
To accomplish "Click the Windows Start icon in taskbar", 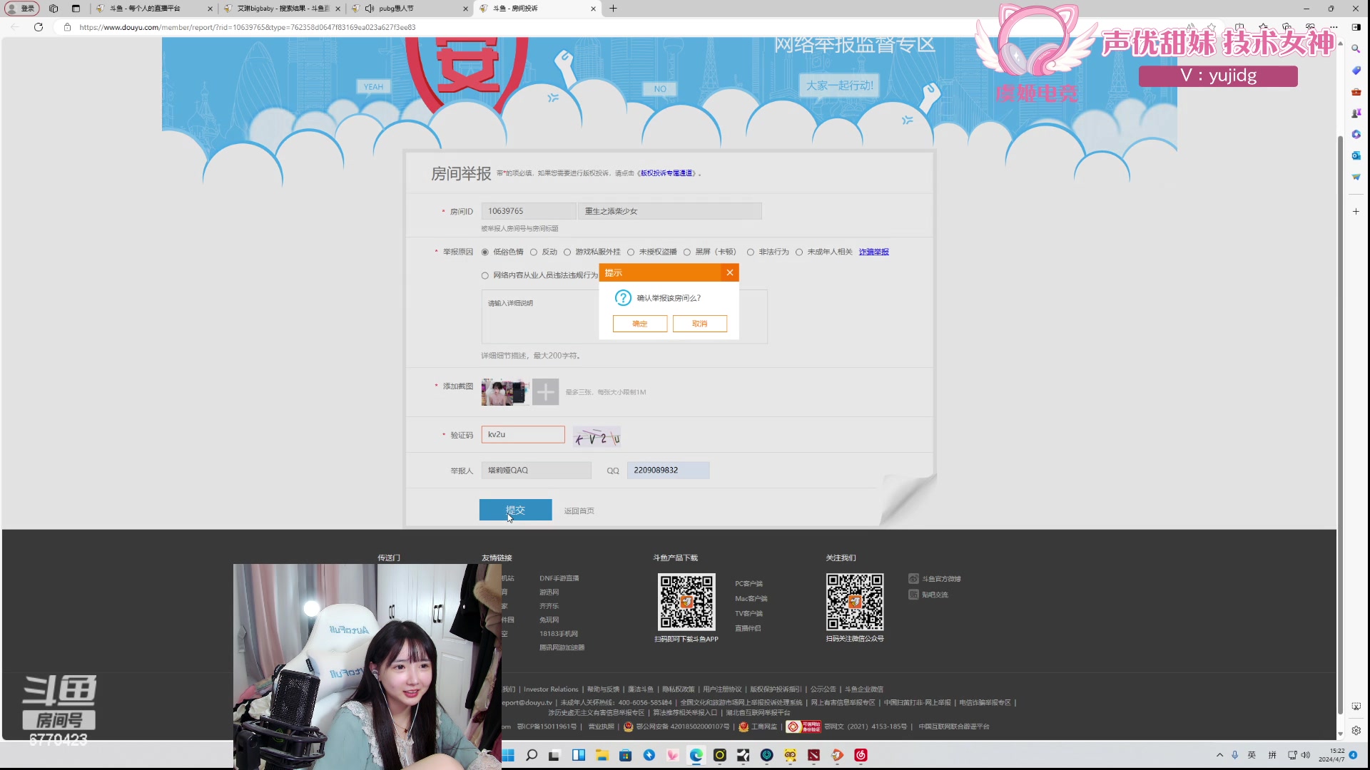I will coord(508,755).
